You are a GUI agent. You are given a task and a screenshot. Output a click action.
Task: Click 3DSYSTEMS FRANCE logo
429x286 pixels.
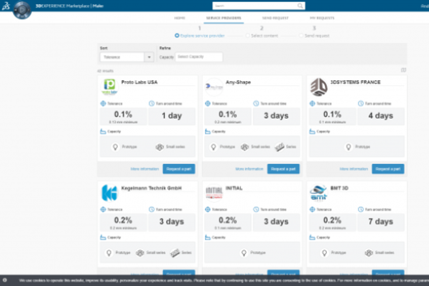(319, 87)
